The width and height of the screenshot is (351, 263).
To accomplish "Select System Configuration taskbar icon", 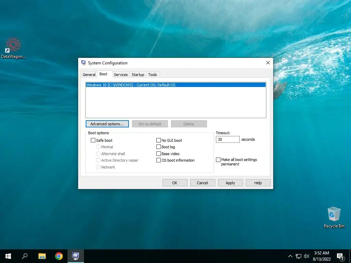I will (76, 256).
